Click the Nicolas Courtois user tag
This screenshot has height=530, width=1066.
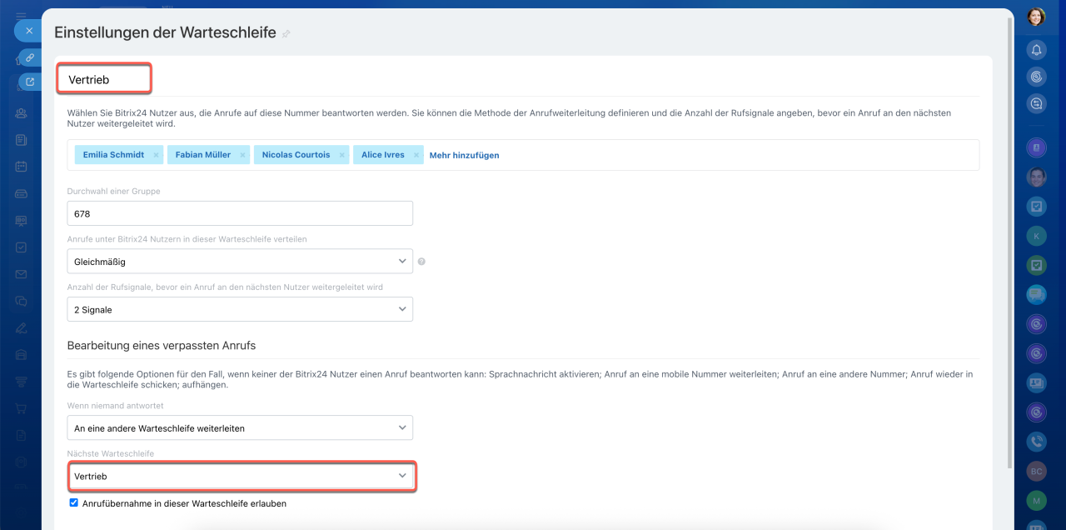pos(296,155)
